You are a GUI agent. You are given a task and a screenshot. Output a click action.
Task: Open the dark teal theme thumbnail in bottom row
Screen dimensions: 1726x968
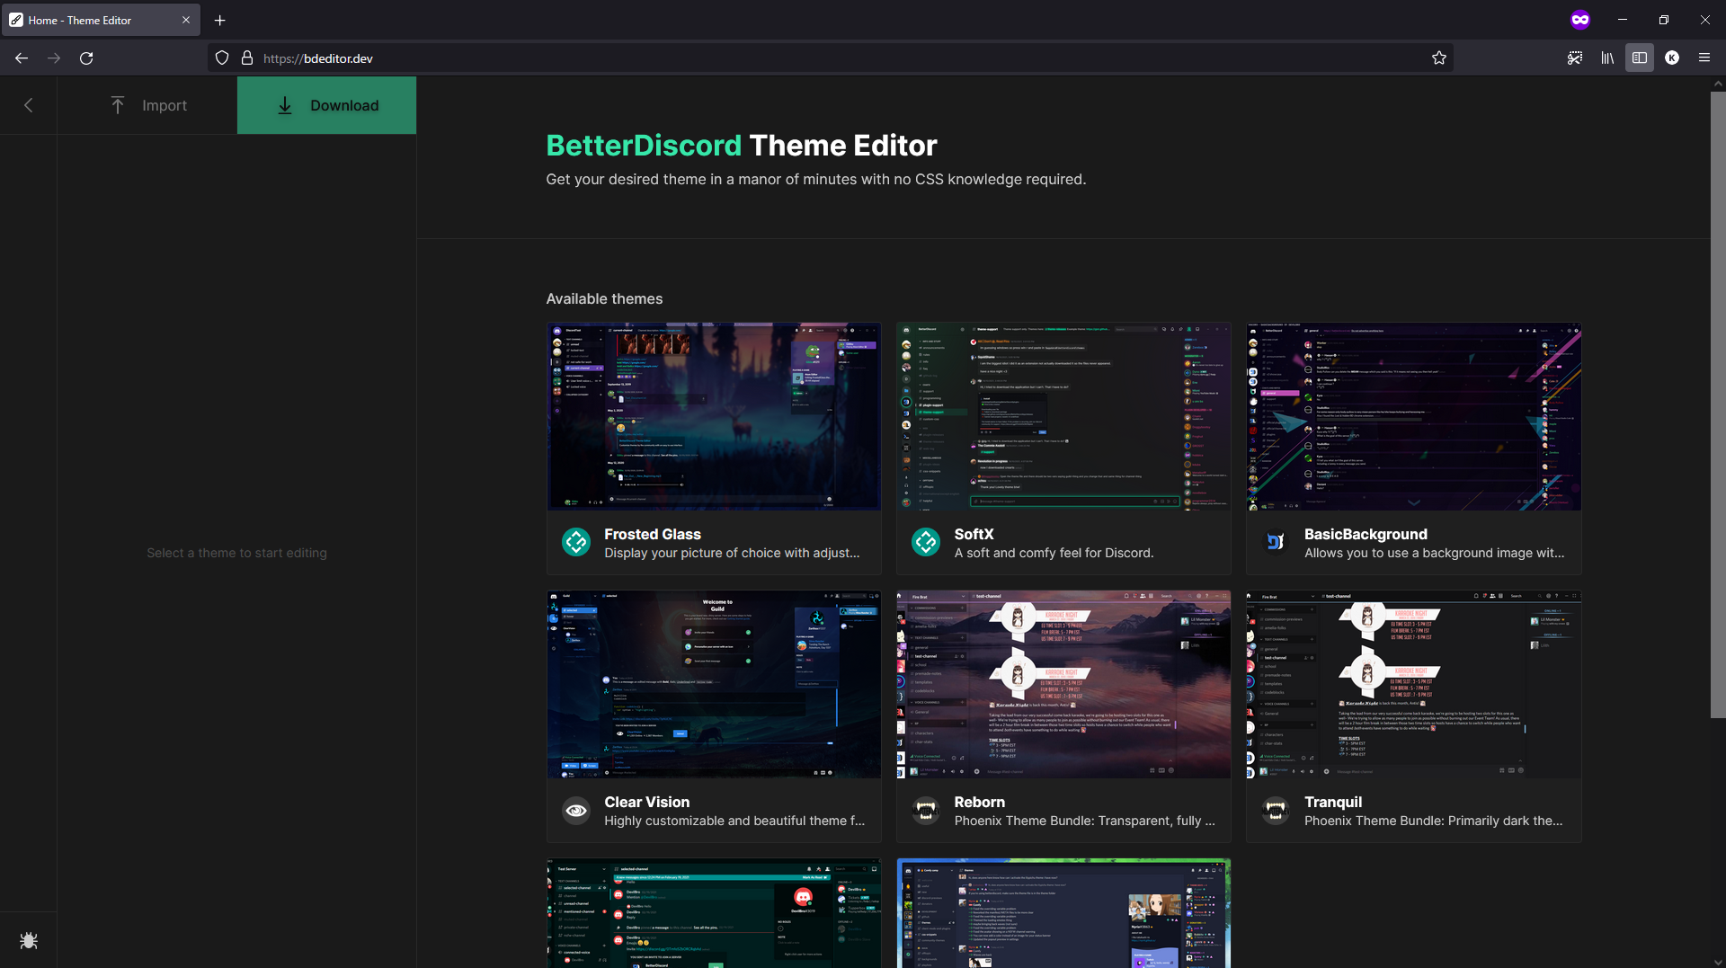point(714,913)
